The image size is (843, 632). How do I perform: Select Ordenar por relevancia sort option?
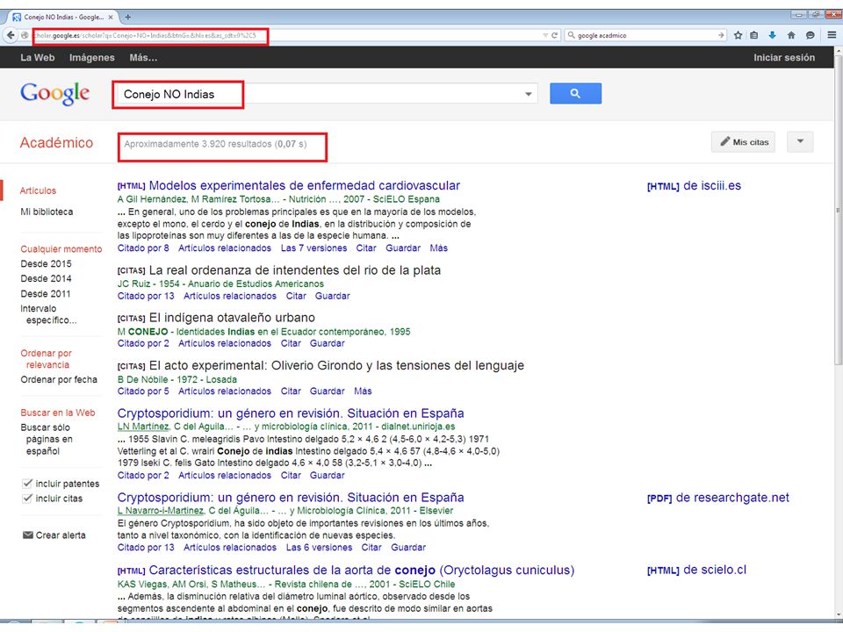coord(46,359)
